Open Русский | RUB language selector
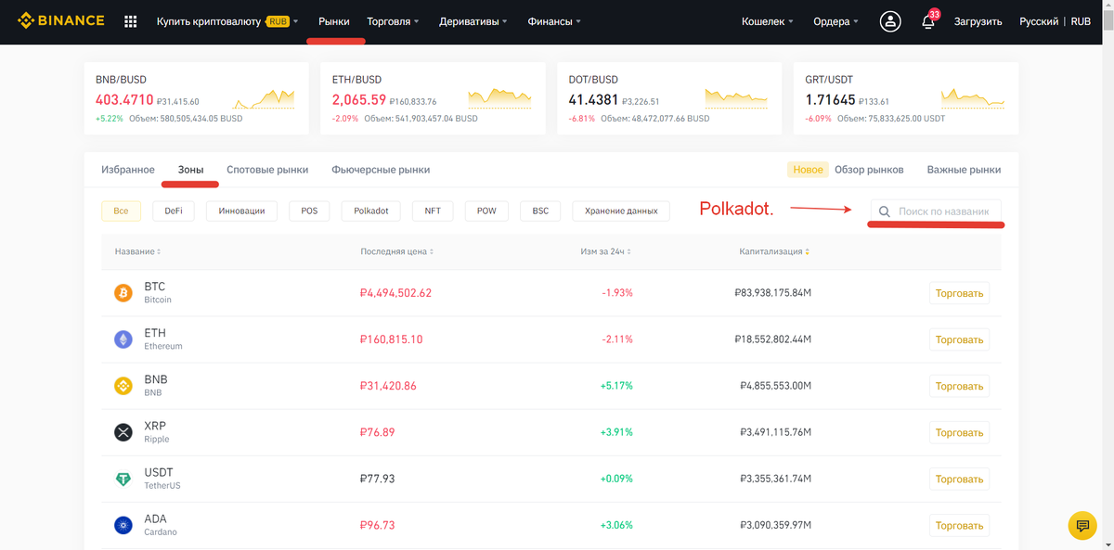 [x=1055, y=21]
